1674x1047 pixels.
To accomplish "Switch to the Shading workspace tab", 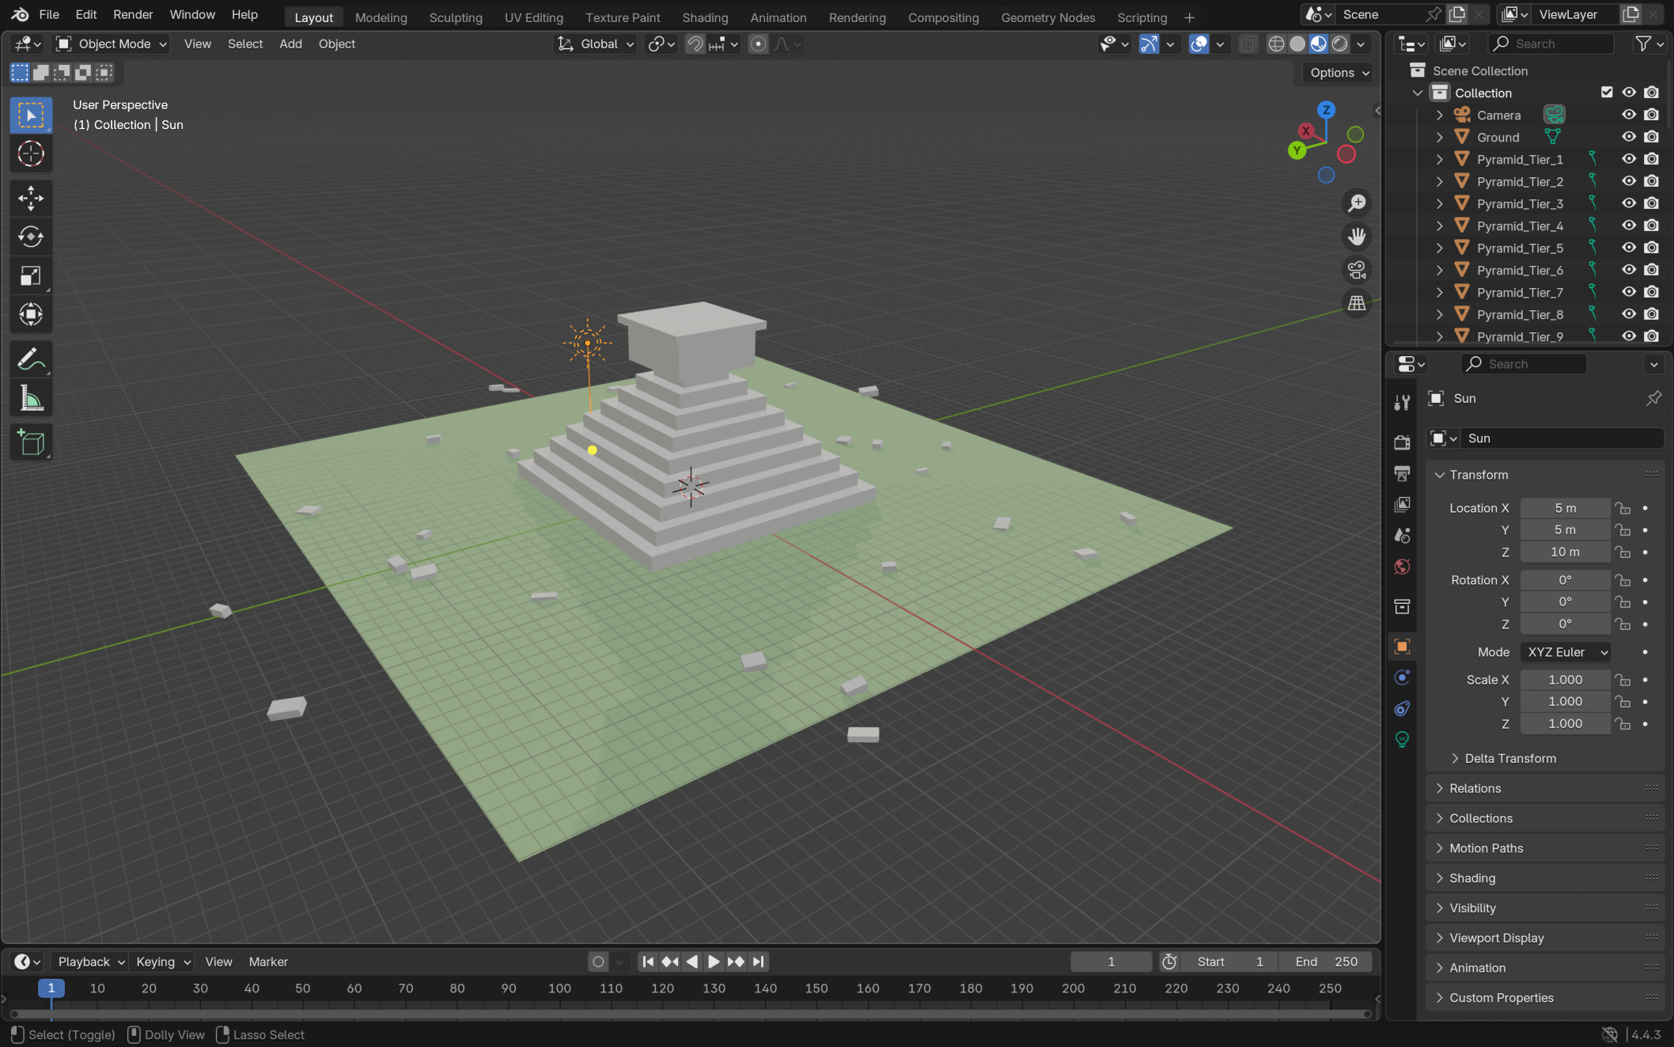I will [704, 17].
